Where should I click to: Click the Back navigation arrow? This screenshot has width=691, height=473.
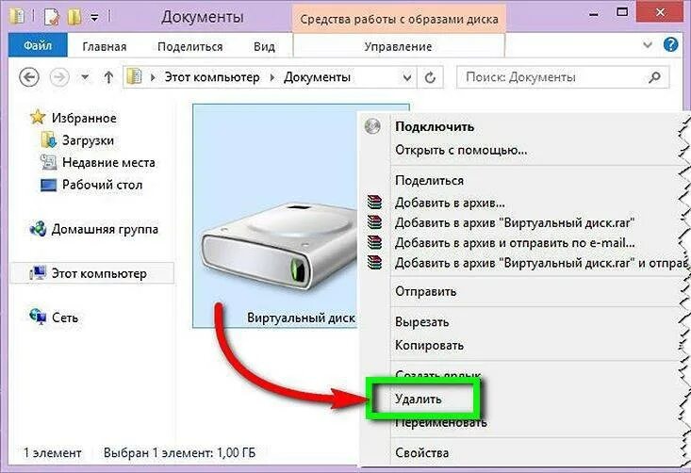(x=29, y=77)
